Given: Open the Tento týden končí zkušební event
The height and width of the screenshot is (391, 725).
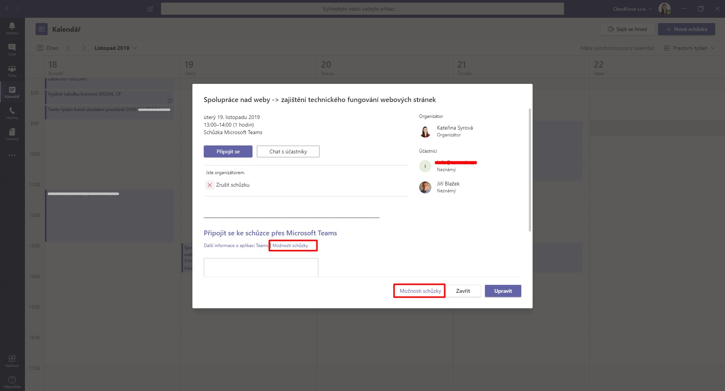Looking at the screenshot, I should tap(110, 112).
